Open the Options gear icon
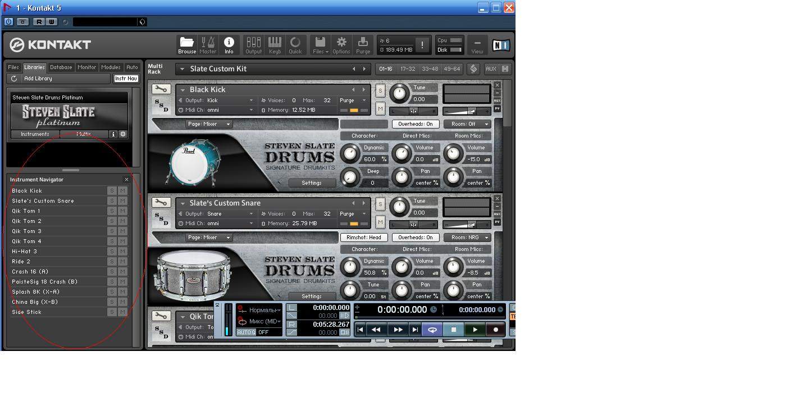 click(341, 45)
